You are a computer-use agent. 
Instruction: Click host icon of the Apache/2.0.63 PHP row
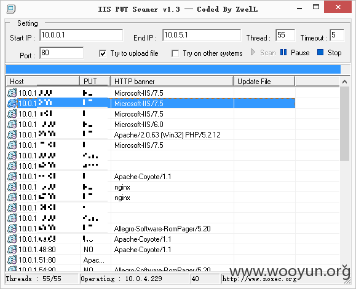click(x=12, y=135)
